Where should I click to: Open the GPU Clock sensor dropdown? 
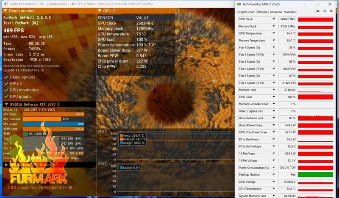[274, 19]
